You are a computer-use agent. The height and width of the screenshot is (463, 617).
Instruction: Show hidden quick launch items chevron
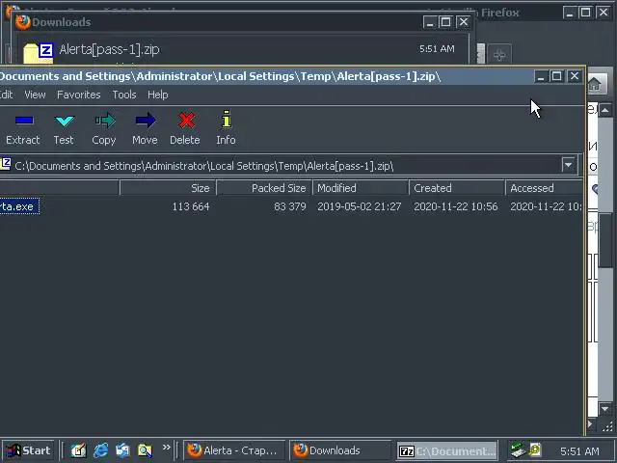click(167, 447)
